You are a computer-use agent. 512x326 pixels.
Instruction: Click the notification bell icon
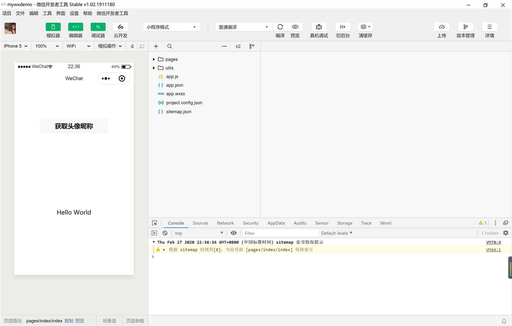(504, 321)
